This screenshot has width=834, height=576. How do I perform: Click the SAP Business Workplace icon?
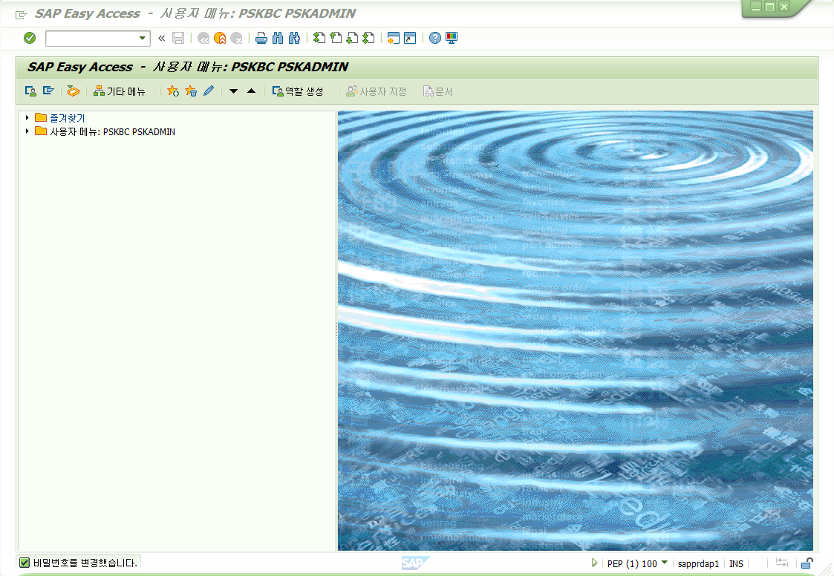click(x=73, y=91)
